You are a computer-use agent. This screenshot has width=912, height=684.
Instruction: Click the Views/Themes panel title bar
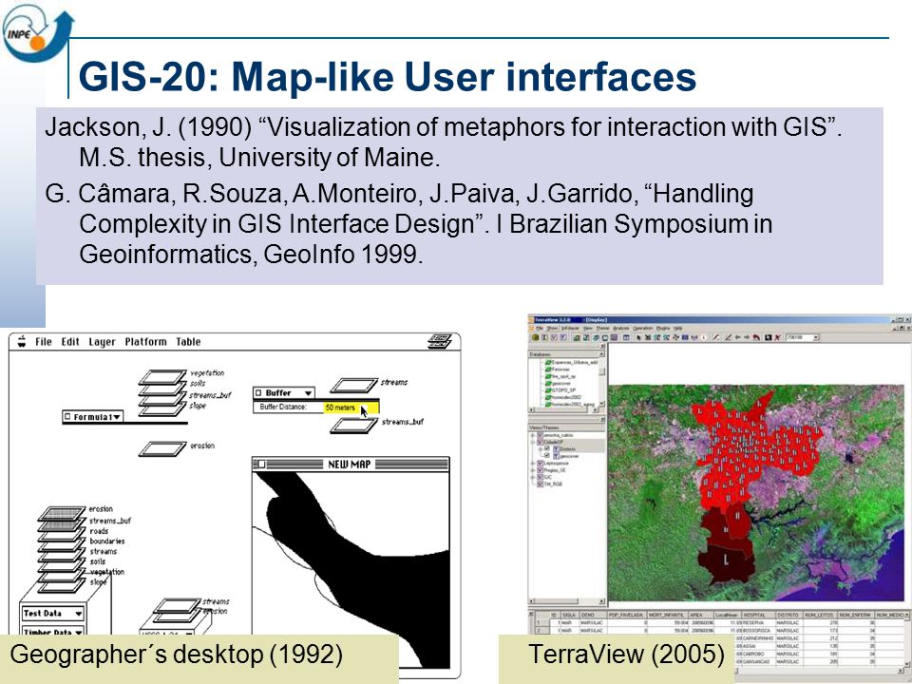pyautogui.click(x=566, y=427)
